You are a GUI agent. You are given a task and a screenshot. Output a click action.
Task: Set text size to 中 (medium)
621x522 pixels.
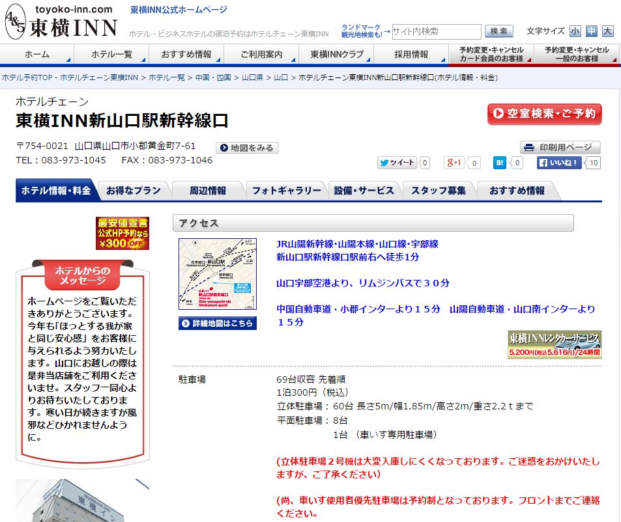click(x=591, y=31)
